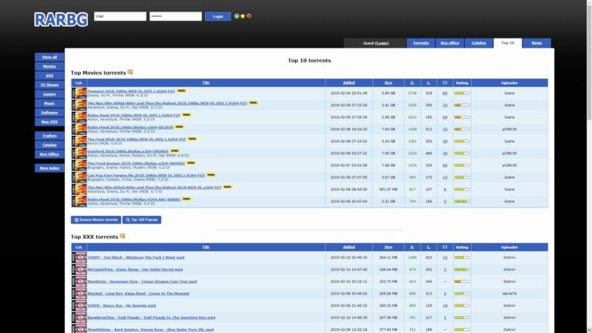Select TV Shows in the left sidebar
Screen dimensions: 592x333
click(x=49, y=84)
